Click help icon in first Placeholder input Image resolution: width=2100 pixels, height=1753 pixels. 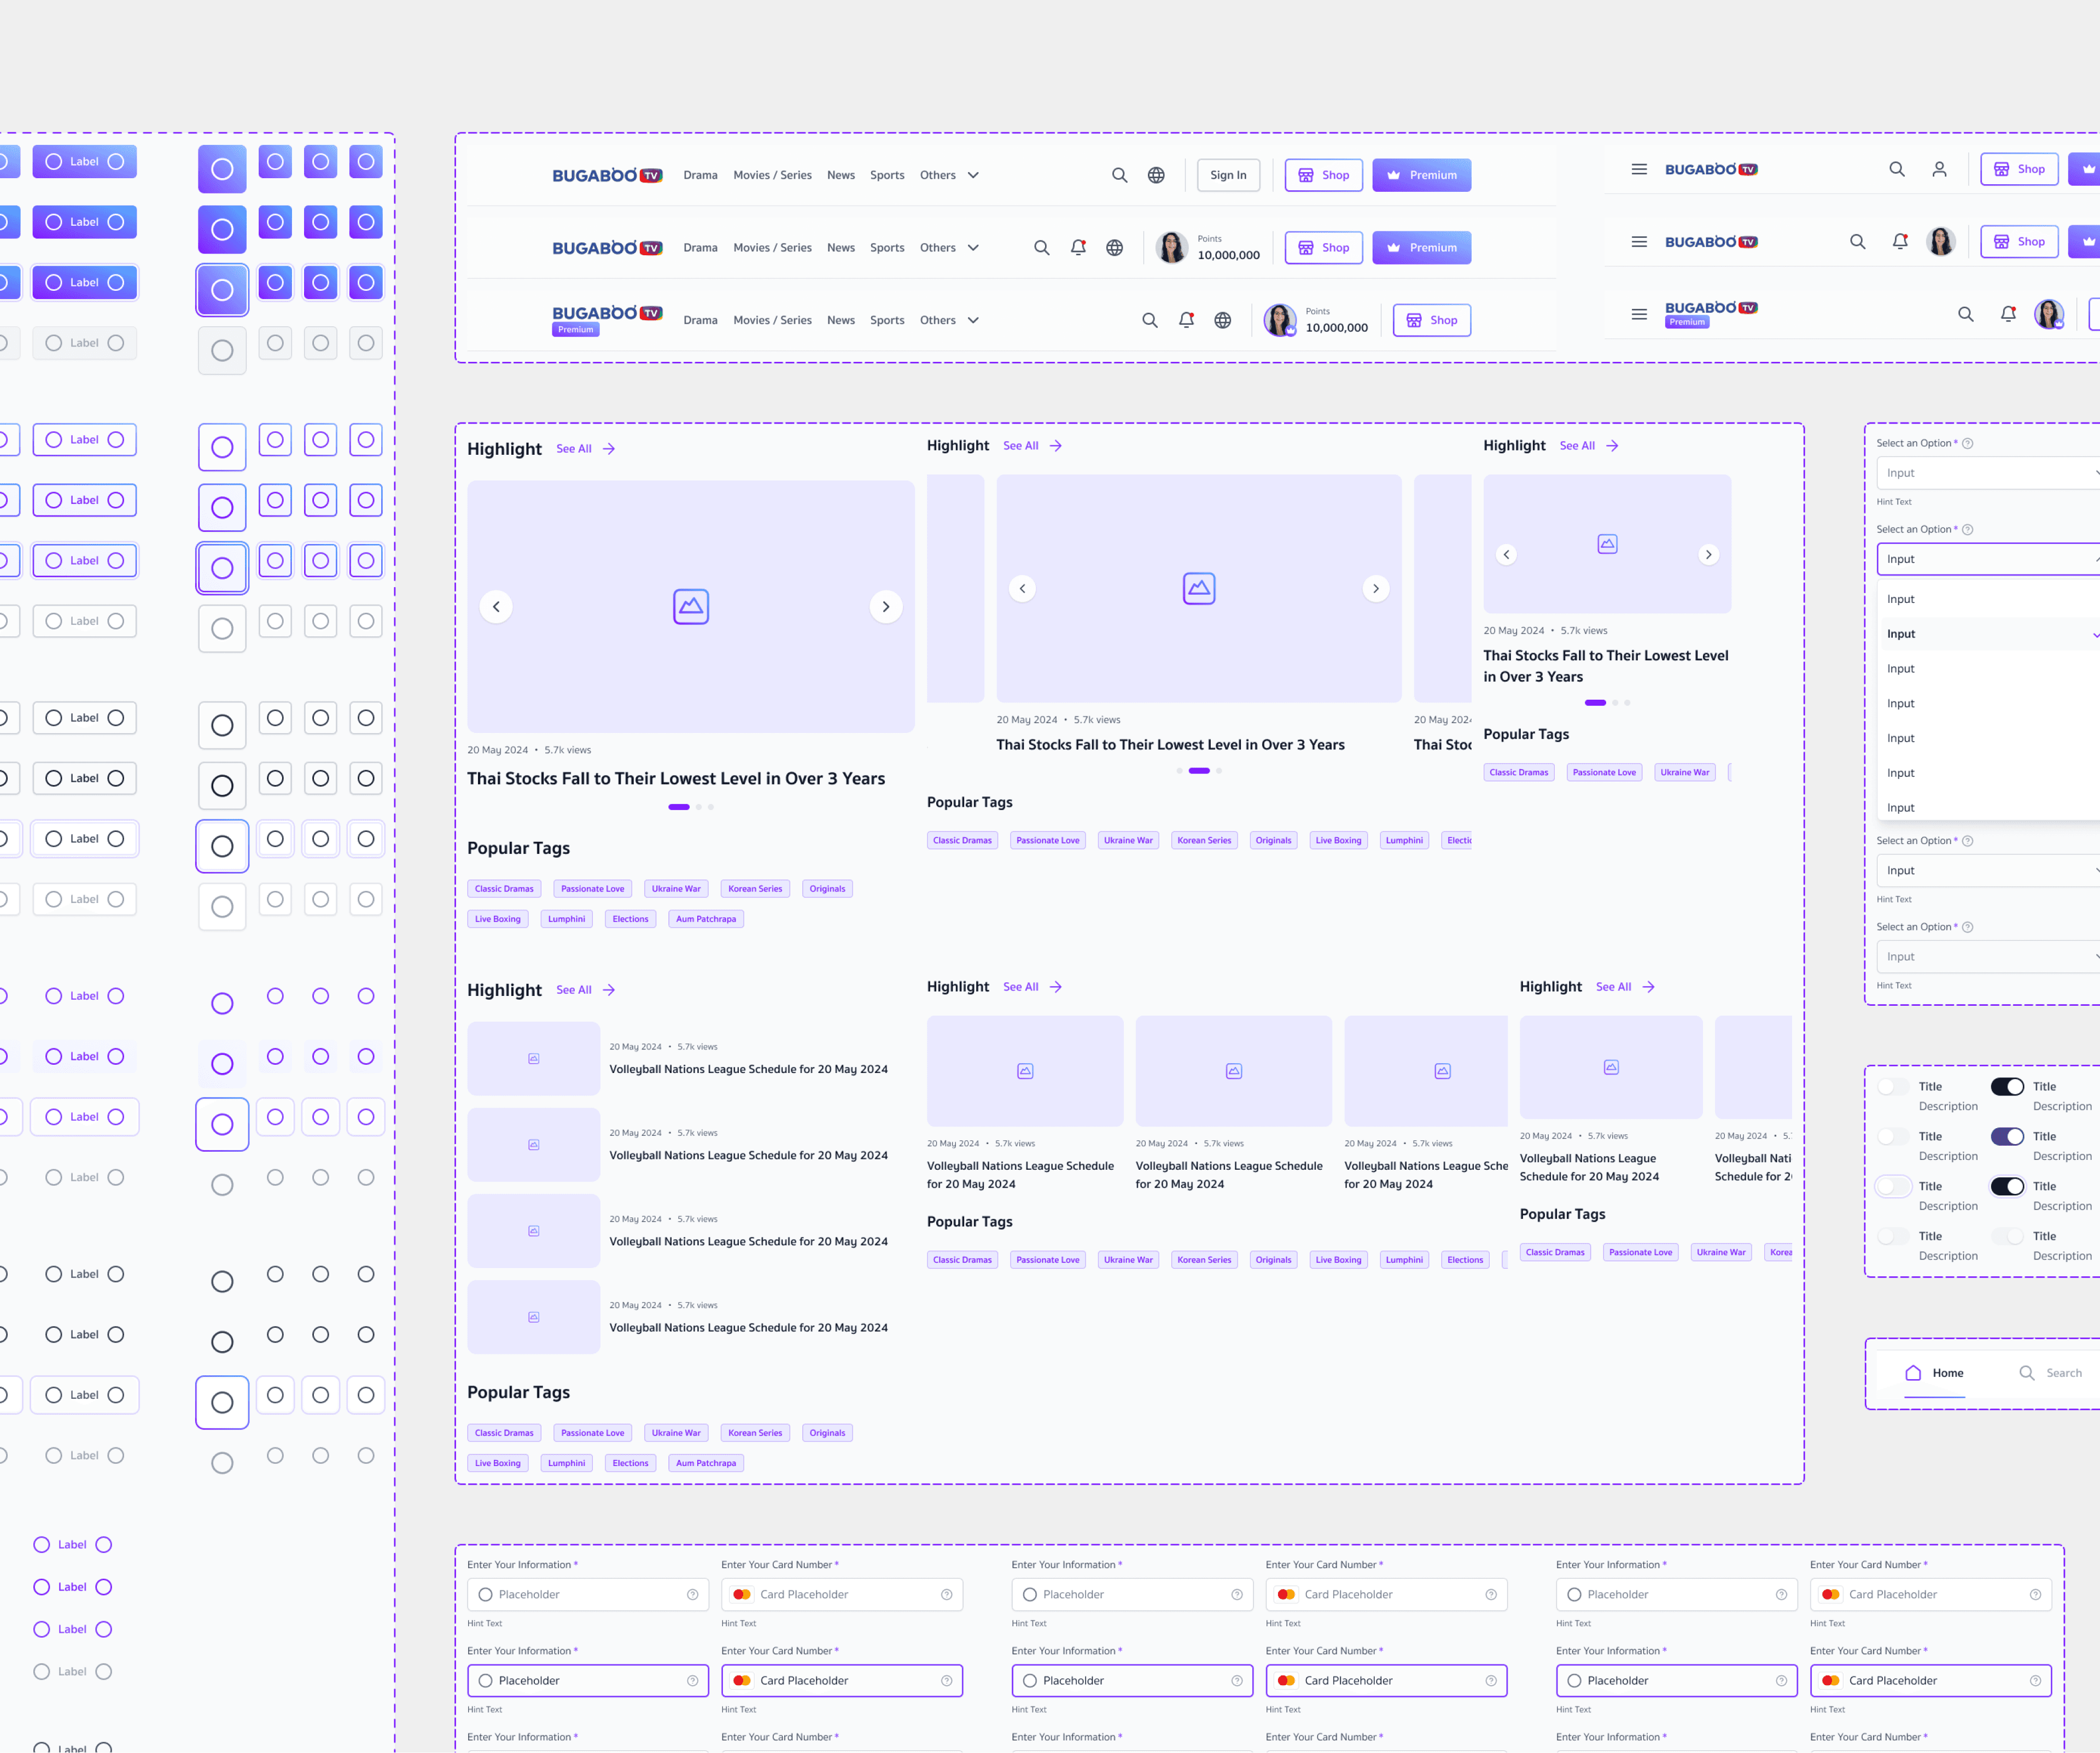coord(692,1594)
